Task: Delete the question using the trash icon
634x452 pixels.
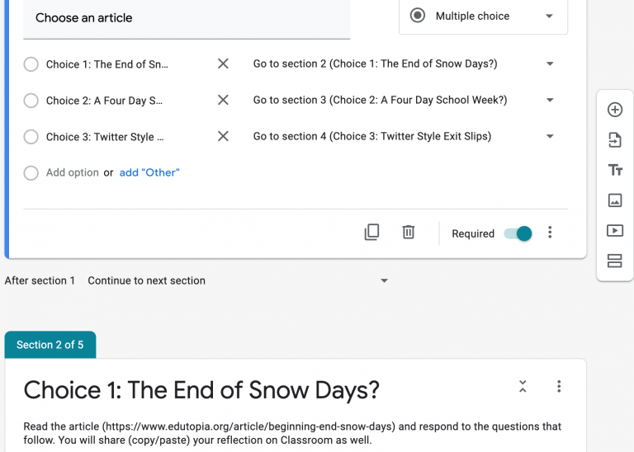Action: [409, 233]
